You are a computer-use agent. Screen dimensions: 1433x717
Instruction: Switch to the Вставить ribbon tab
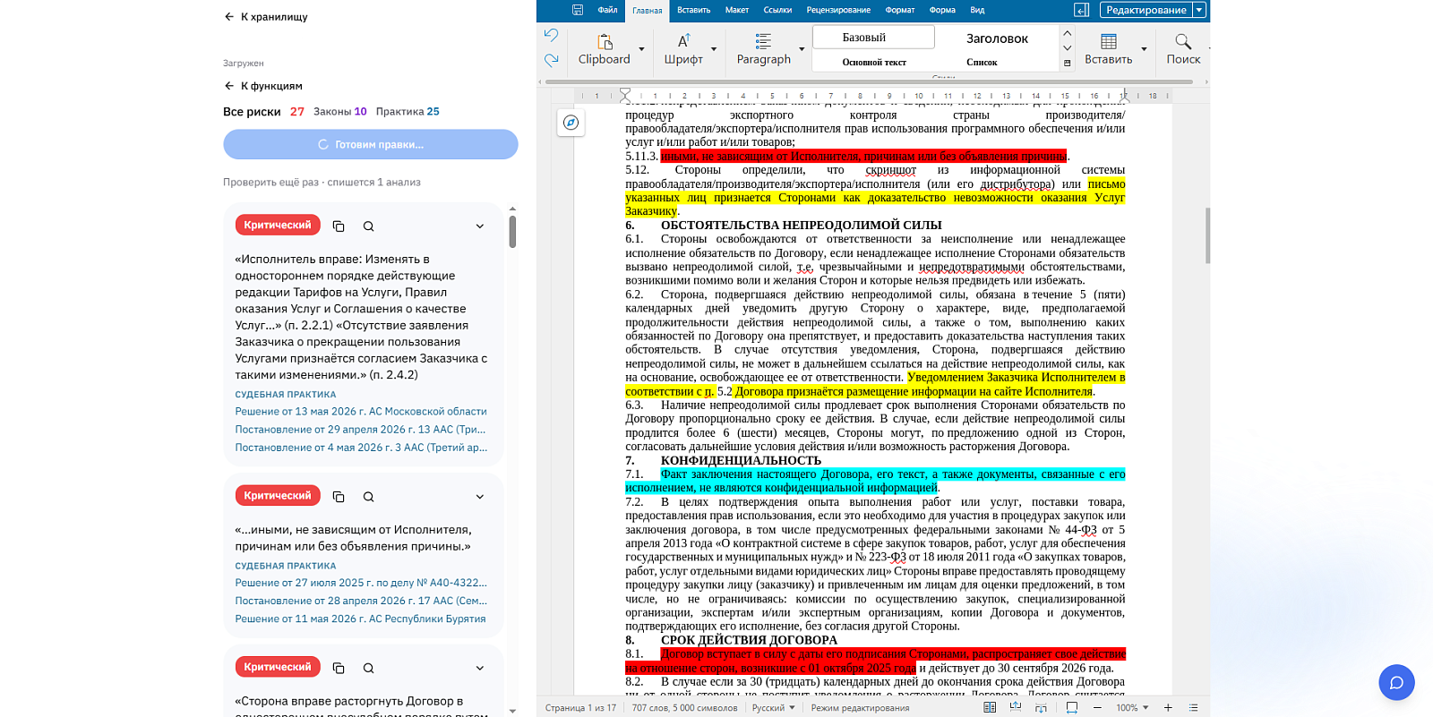click(693, 10)
